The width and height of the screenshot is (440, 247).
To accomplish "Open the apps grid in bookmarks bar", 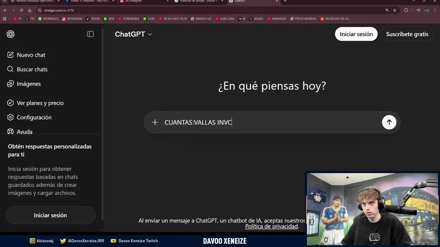I will [x=4, y=19].
